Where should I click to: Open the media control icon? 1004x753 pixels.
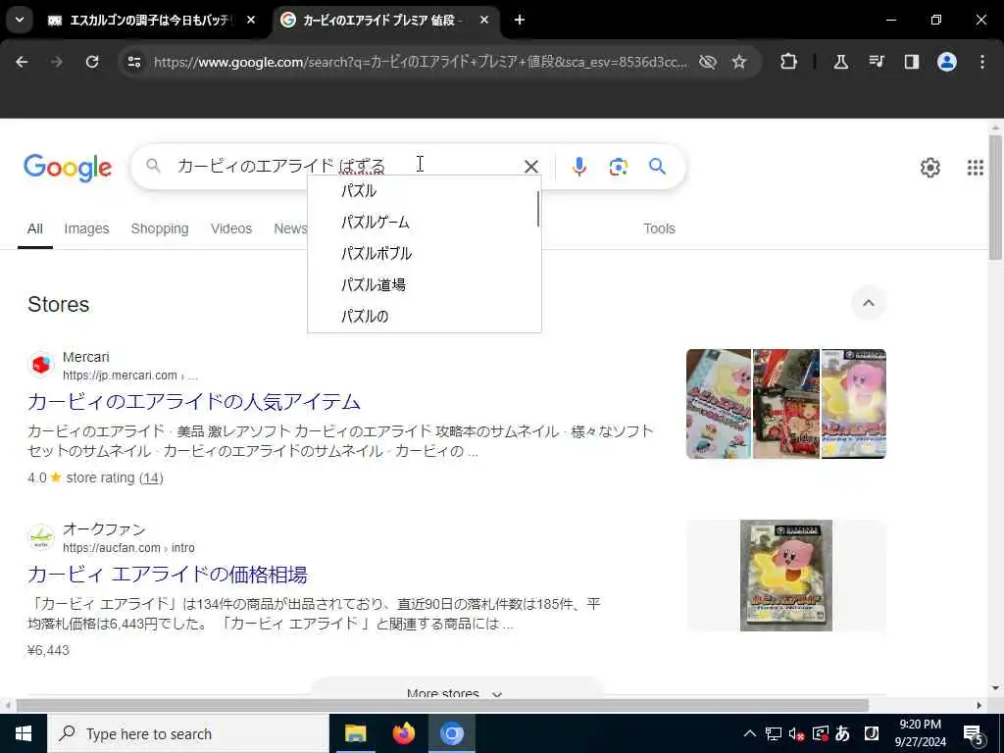[877, 62]
